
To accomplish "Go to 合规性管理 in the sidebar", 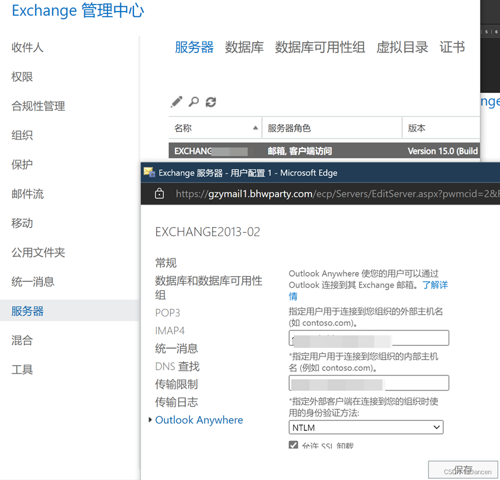I will point(38,106).
